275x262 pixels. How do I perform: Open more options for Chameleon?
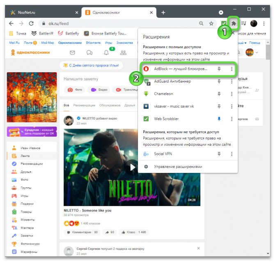pyautogui.click(x=231, y=94)
